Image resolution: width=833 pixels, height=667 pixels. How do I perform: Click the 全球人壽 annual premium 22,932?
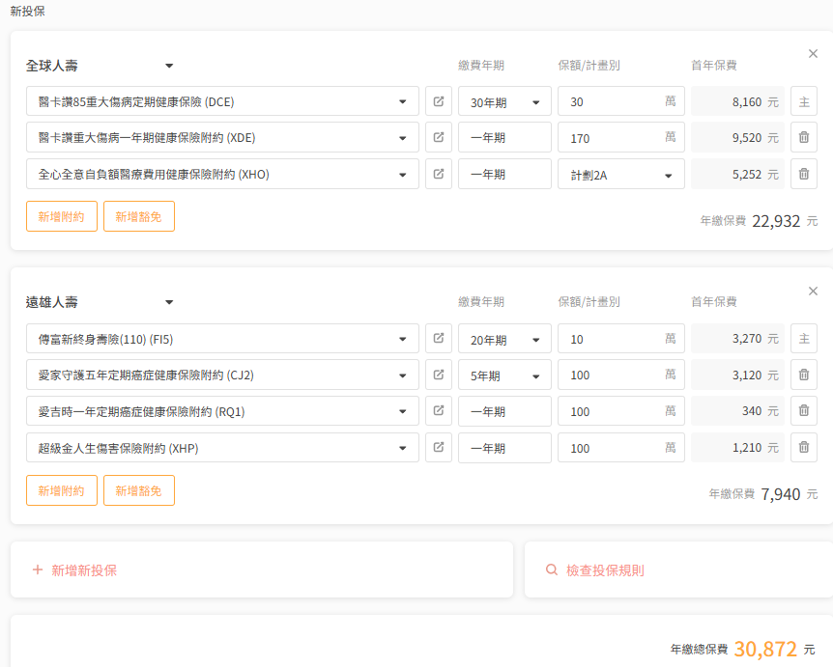tap(776, 221)
